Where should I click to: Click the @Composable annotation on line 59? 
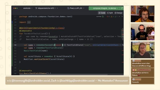[x=25, y=70]
